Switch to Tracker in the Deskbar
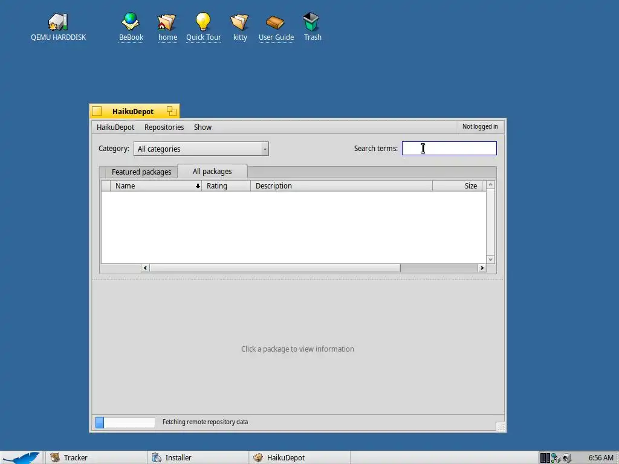 (96, 458)
